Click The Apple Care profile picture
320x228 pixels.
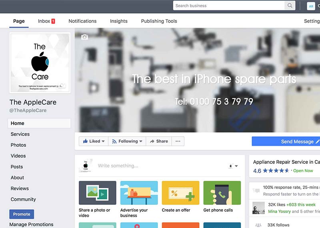pyautogui.click(x=40, y=63)
